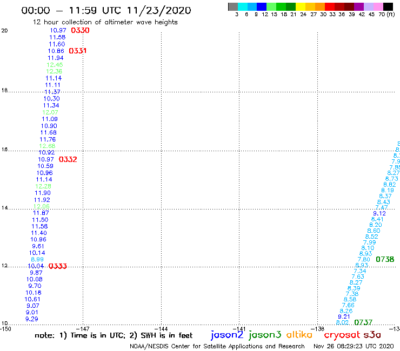Image resolution: width=400 pixels, height=351 pixels.
Task: Click the red time stamp 0331
Action: point(78,51)
